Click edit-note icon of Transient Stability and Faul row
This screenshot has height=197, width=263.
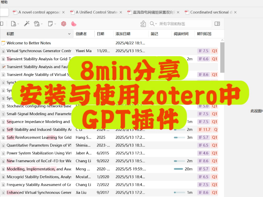coord(3,67)
